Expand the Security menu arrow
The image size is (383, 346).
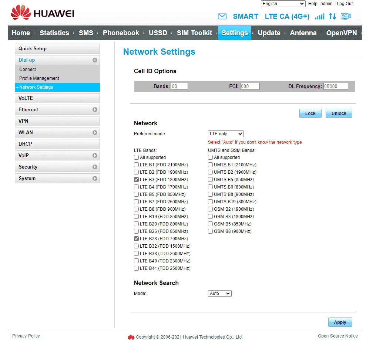pos(95,167)
